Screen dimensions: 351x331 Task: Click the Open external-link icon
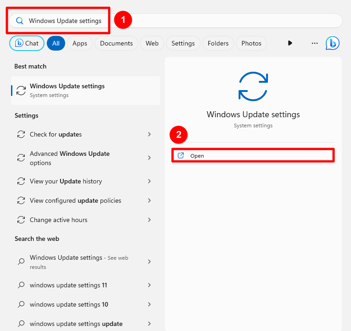(181, 155)
